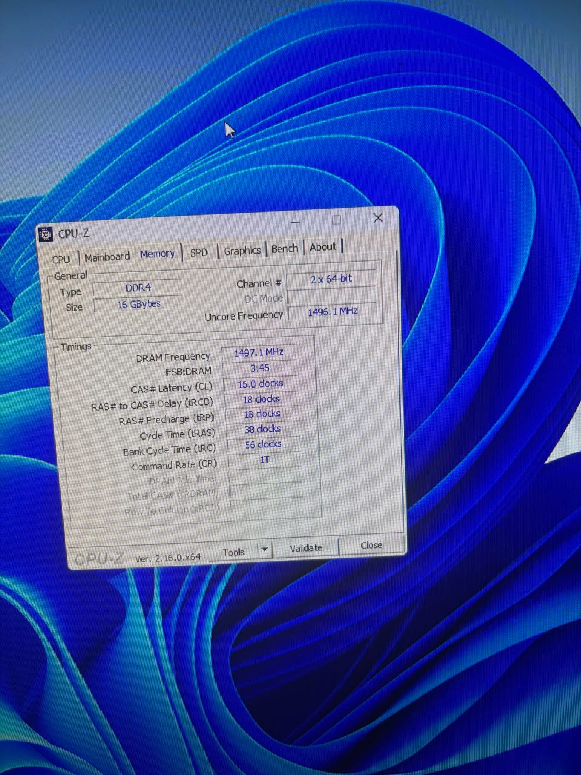Expand the Tools dropdown arrow
The image size is (581, 775).
pos(264,550)
